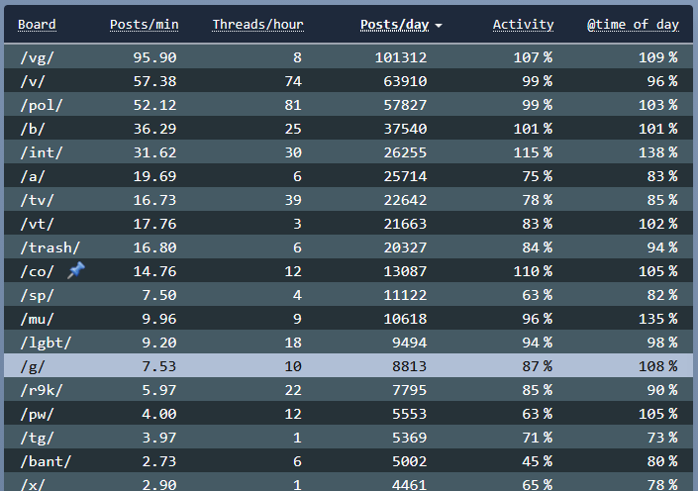This screenshot has width=698, height=491.
Task: Click the 13087 posts/day cell
Action: pyautogui.click(x=405, y=271)
